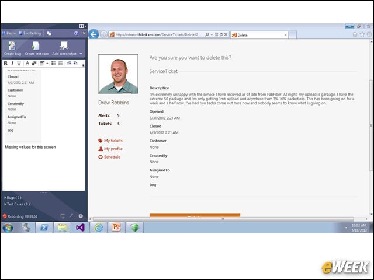Click the red Recording indicator icon
The width and height of the screenshot is (374, 280).
[5, 216]
